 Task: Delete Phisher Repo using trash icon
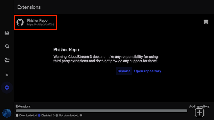pos(206,22)
